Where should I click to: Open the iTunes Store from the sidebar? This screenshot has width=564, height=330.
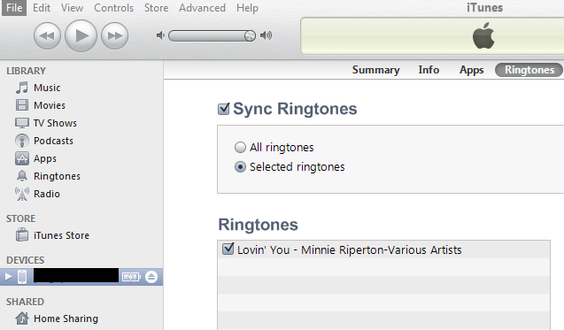point(61,235)
